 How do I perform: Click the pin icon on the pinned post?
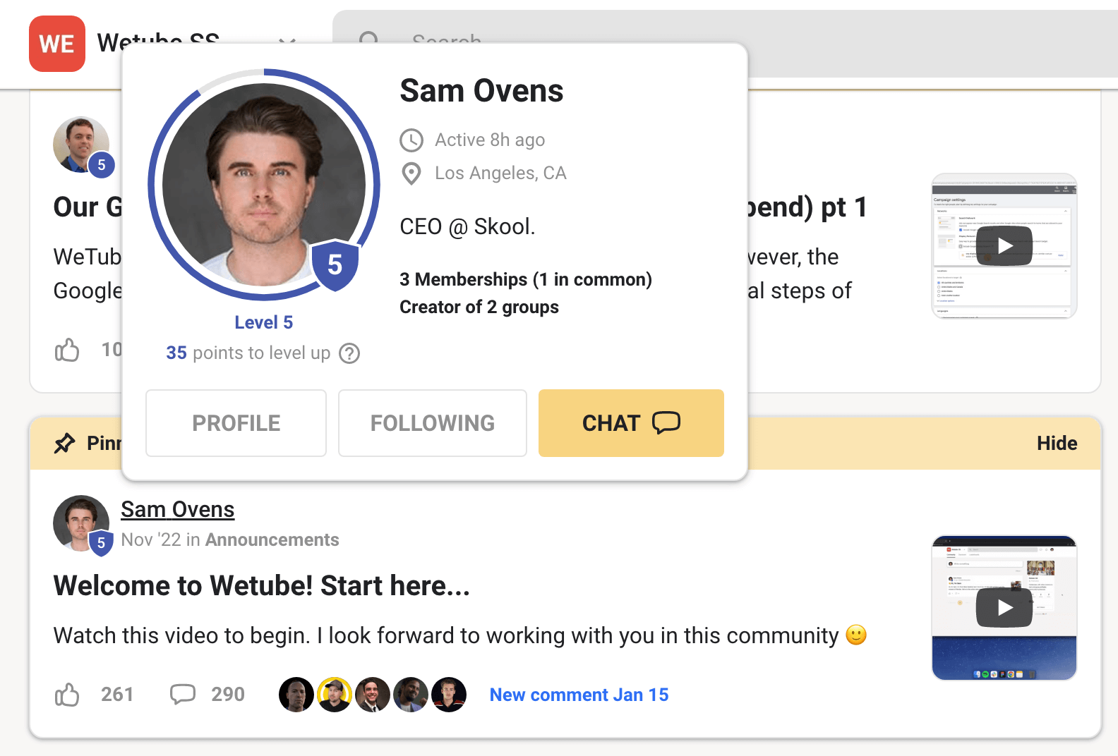[x=66, y=443]
